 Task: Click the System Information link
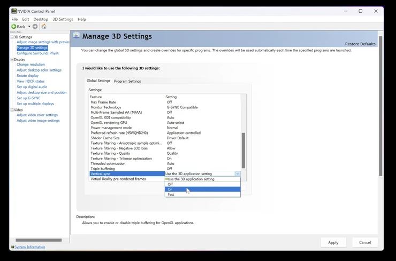[x=29, y=247]
